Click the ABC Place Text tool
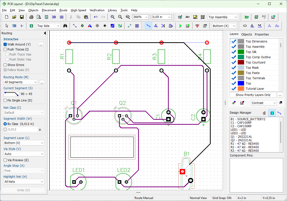This screenshot has width=287, height=201. pyautogui.click(x=188, y=17)
